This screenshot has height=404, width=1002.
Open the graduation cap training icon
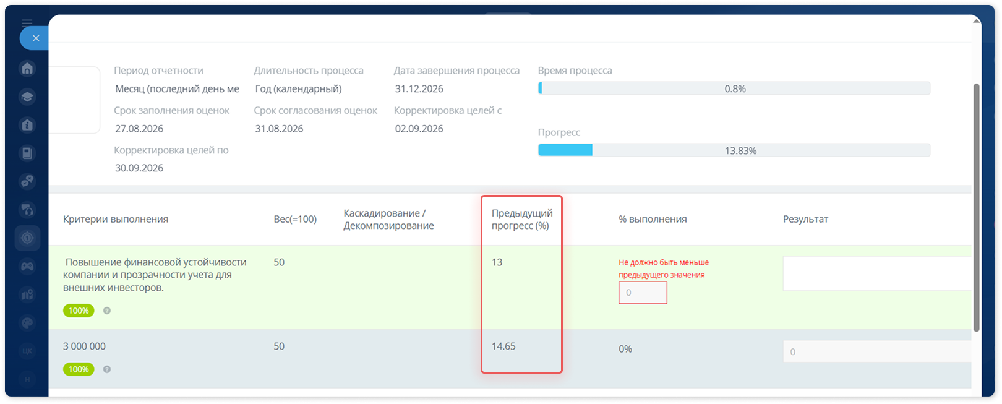[27, 97]
